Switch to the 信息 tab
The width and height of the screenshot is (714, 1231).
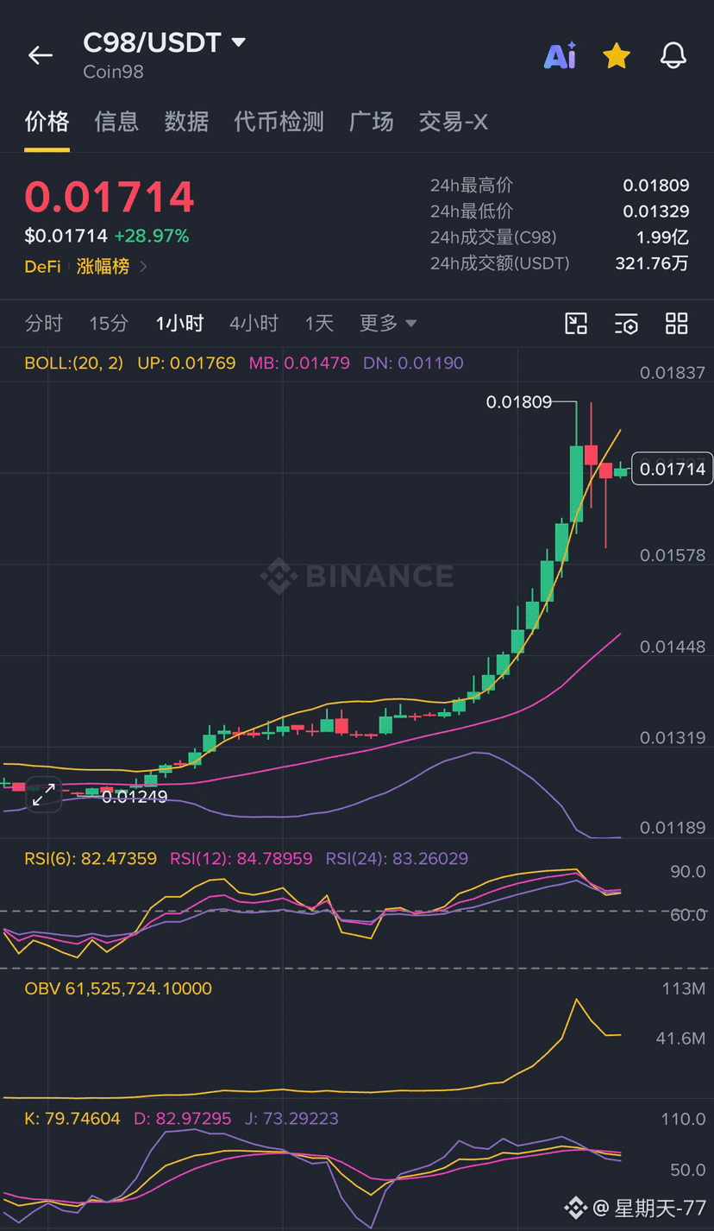116,122
